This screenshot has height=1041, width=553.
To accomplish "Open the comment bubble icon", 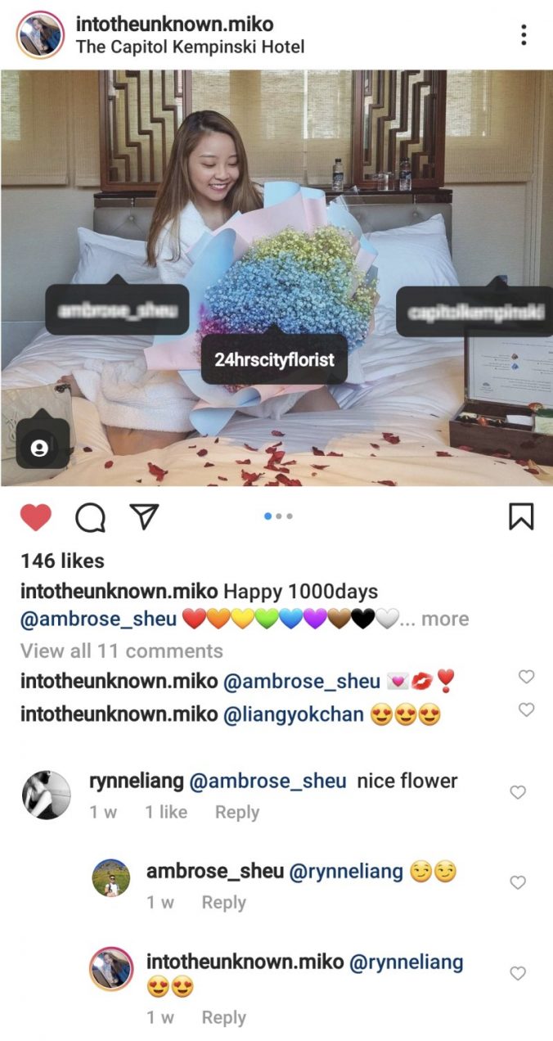I will (89, 516).
